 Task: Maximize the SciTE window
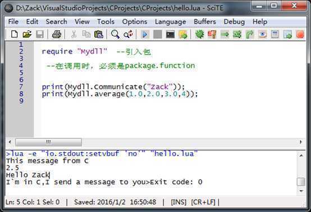(x=274, y=6)
